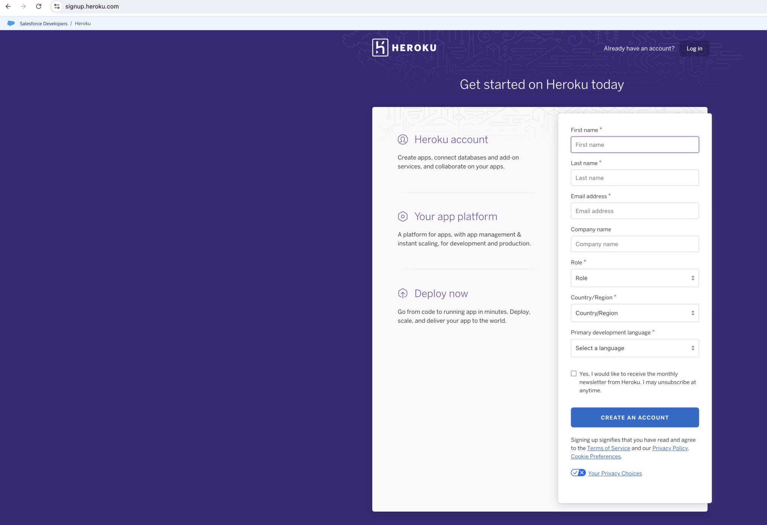Open the Terms of Service link
Screen dimensions: 767x525
tap(608, 448)
